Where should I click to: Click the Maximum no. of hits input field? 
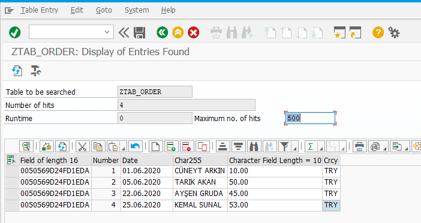coord(310,118)
